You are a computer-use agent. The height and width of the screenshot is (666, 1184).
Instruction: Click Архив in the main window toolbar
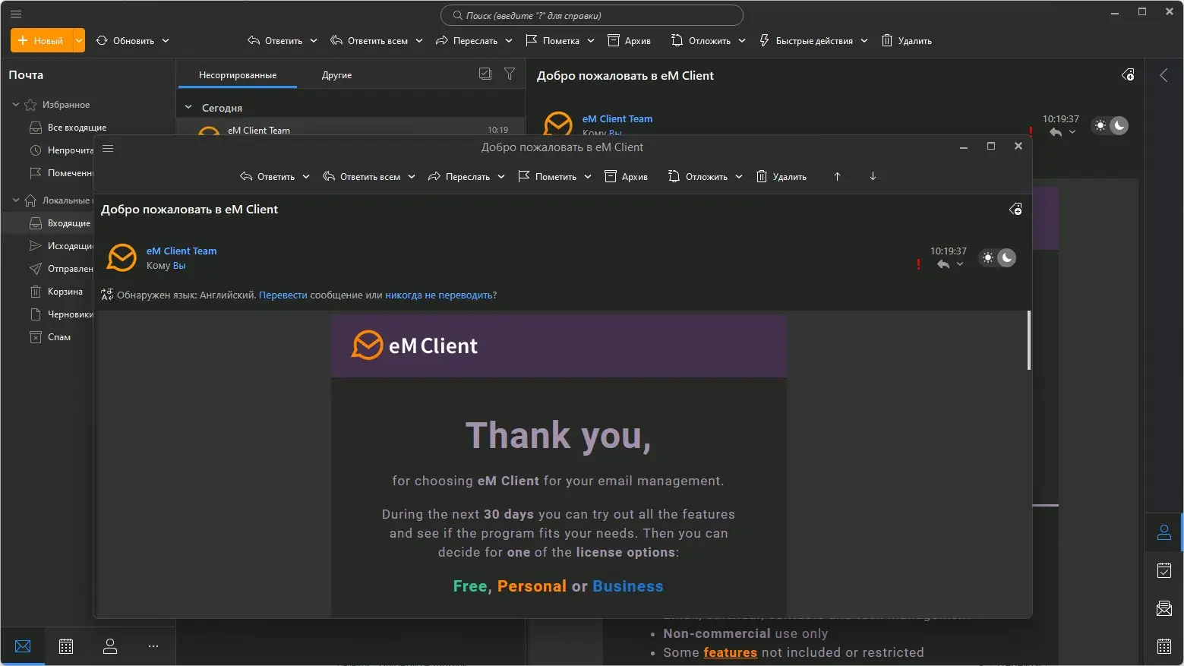point(629,41)
